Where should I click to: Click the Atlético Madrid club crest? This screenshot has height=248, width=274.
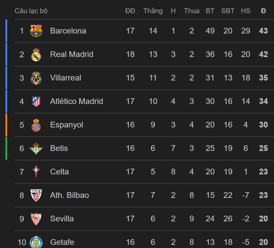point(36,101)
